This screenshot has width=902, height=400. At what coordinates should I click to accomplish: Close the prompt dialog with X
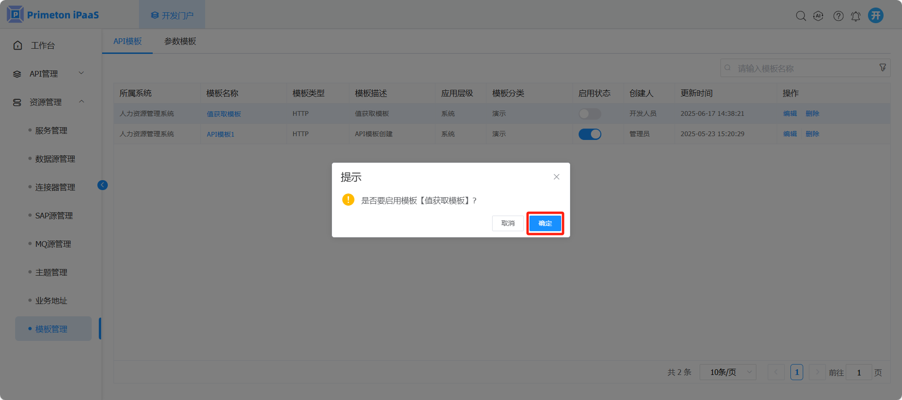click(x=556, y=177)
